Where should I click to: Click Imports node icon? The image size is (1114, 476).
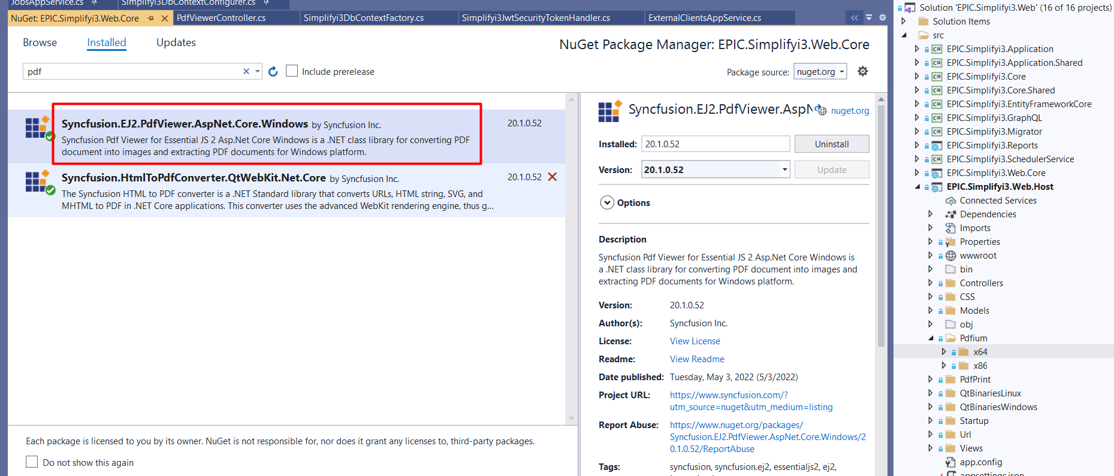click(950, 228)
